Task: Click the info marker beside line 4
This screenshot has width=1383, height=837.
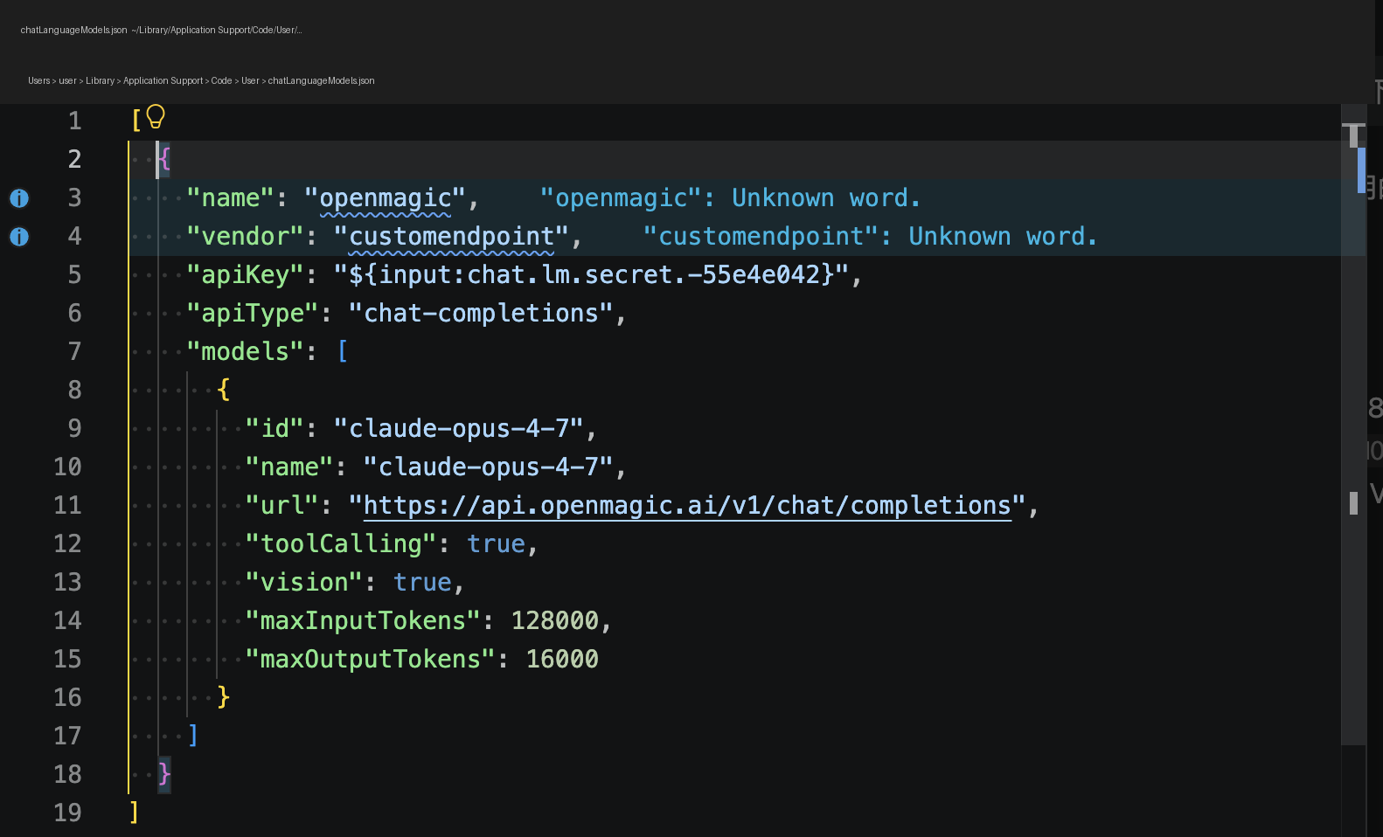Action: (19, 237)
